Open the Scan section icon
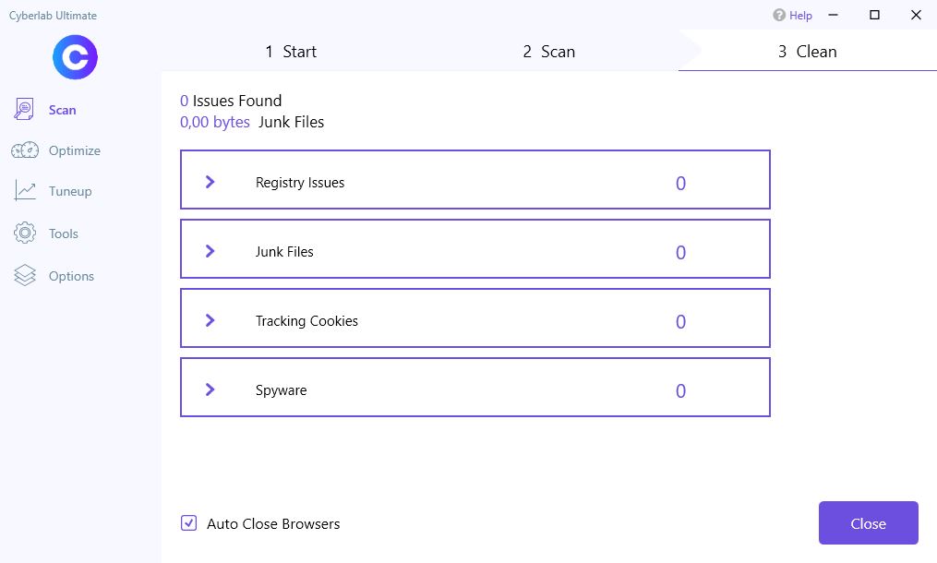The width and height of the screenshot is (937, 563). 24,110
